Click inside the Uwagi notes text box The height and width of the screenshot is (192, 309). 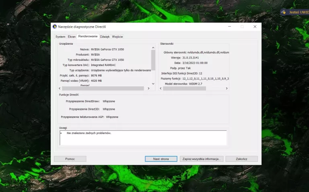143,138
